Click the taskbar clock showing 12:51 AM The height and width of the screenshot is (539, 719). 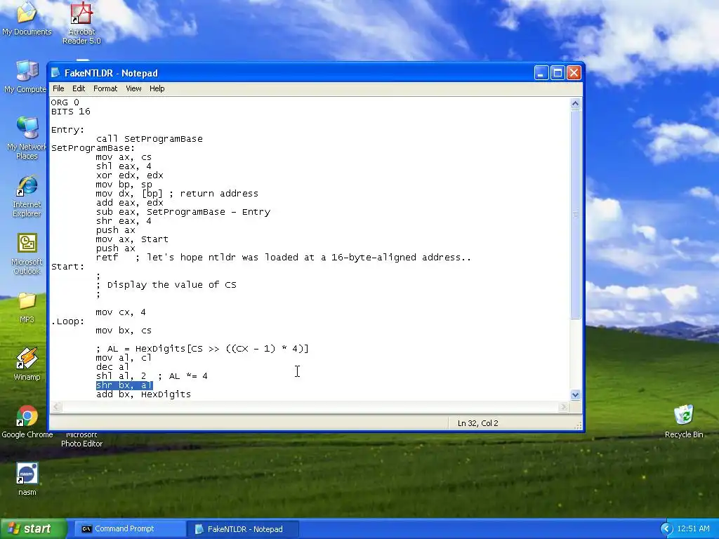pos(693,529)
